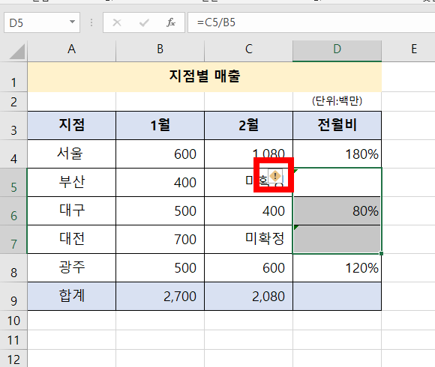435x367 pixels.
Task: Click the 전월비 header cell
Action: pyautogui.click(x=337, y=126)
